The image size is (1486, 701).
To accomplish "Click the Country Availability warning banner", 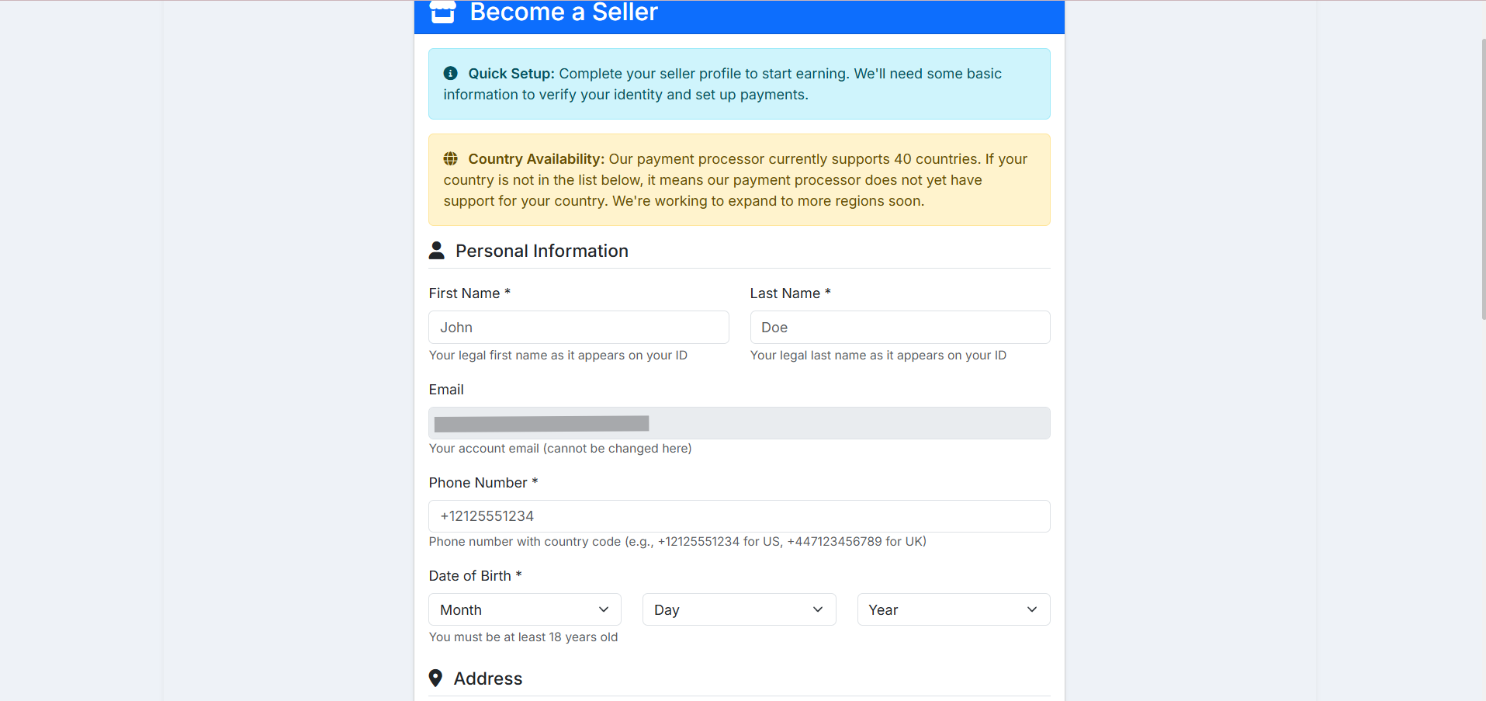I will pos(738,179).
